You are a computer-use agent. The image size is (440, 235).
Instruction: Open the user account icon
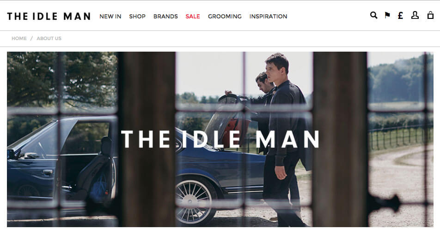415,15
